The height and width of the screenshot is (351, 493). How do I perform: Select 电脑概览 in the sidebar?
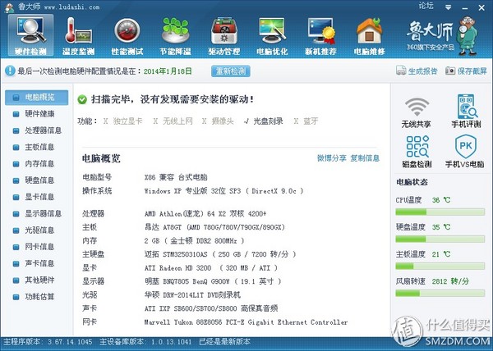click(x=36, y=98)
